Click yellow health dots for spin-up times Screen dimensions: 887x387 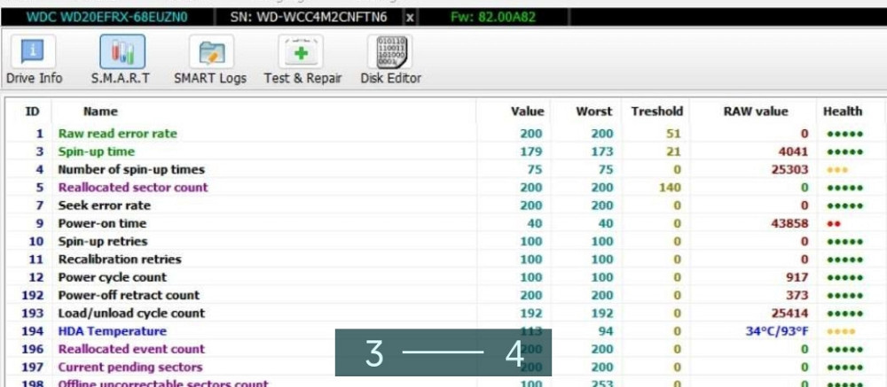tap(836, 170)
